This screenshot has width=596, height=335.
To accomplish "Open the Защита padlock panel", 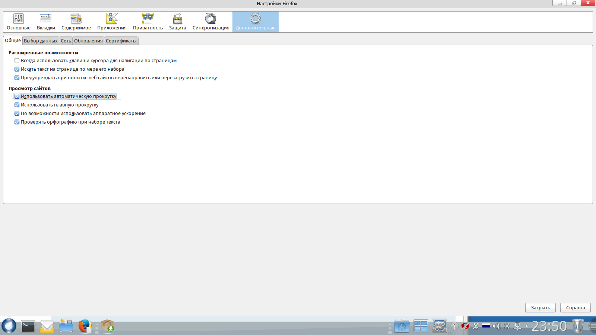I will (178, 22).
